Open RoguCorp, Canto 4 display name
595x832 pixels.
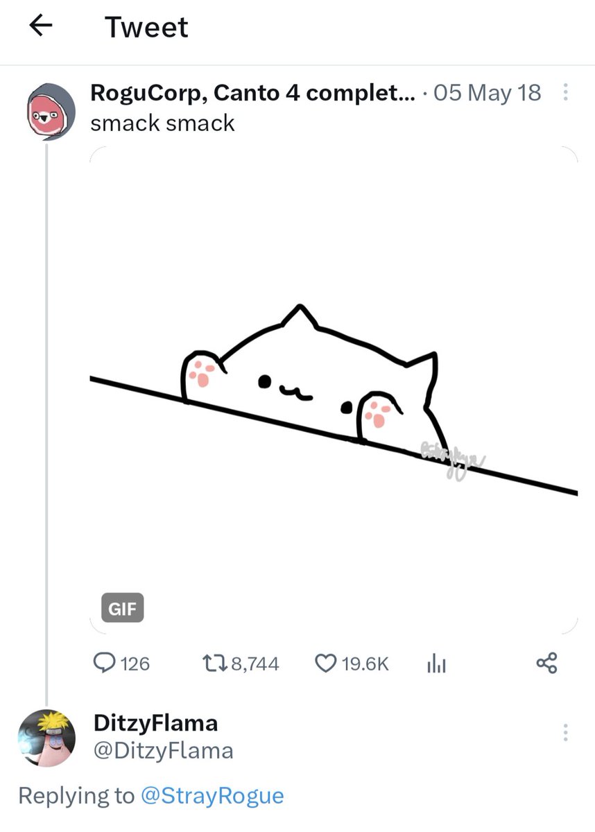click(x=254, y=92)
